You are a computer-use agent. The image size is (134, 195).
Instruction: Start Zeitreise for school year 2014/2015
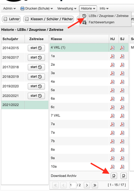click(x=36, y=48)
